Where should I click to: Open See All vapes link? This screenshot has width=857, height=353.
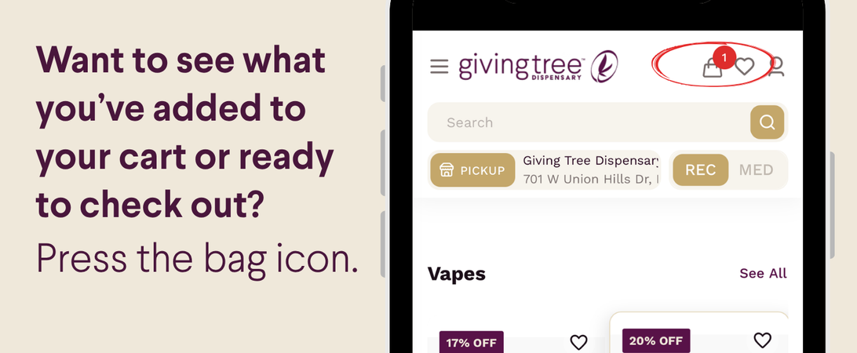coord(763,273)
